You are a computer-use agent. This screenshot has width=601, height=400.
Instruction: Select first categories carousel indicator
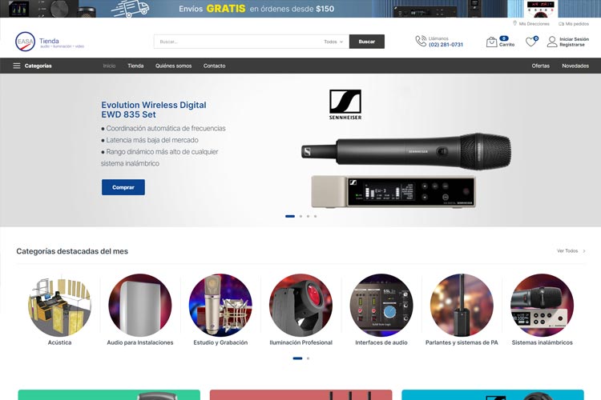pyautogui.click(x=297, y=358)
